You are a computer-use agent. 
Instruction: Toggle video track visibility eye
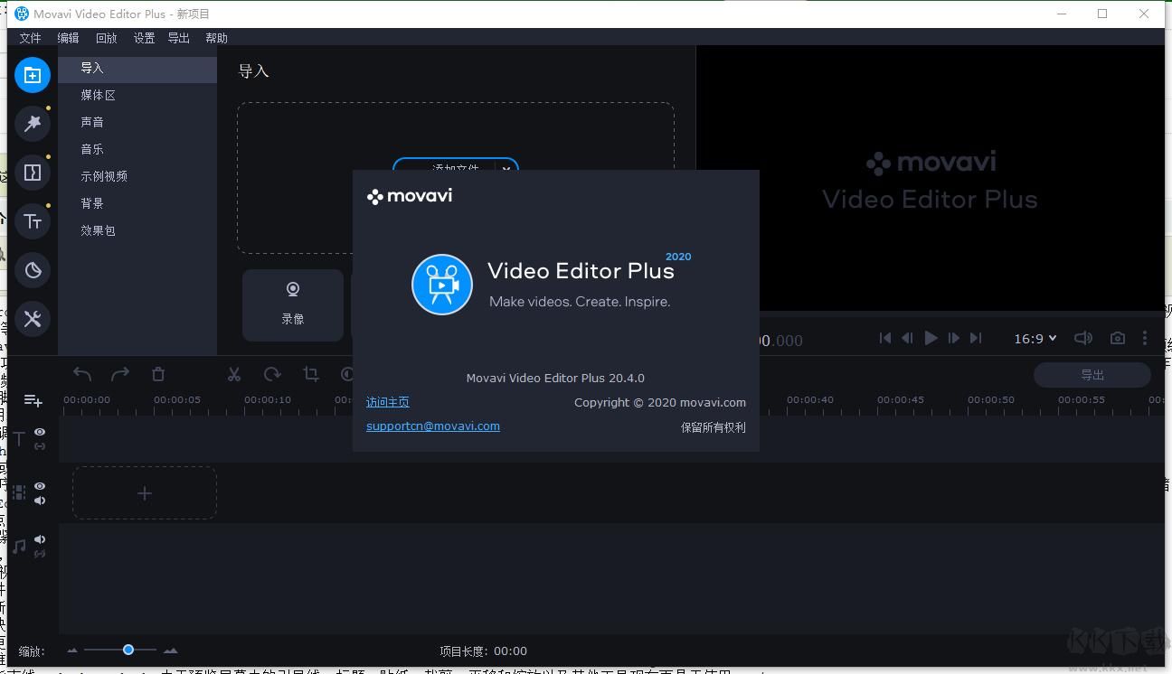(x=40, y=486)
